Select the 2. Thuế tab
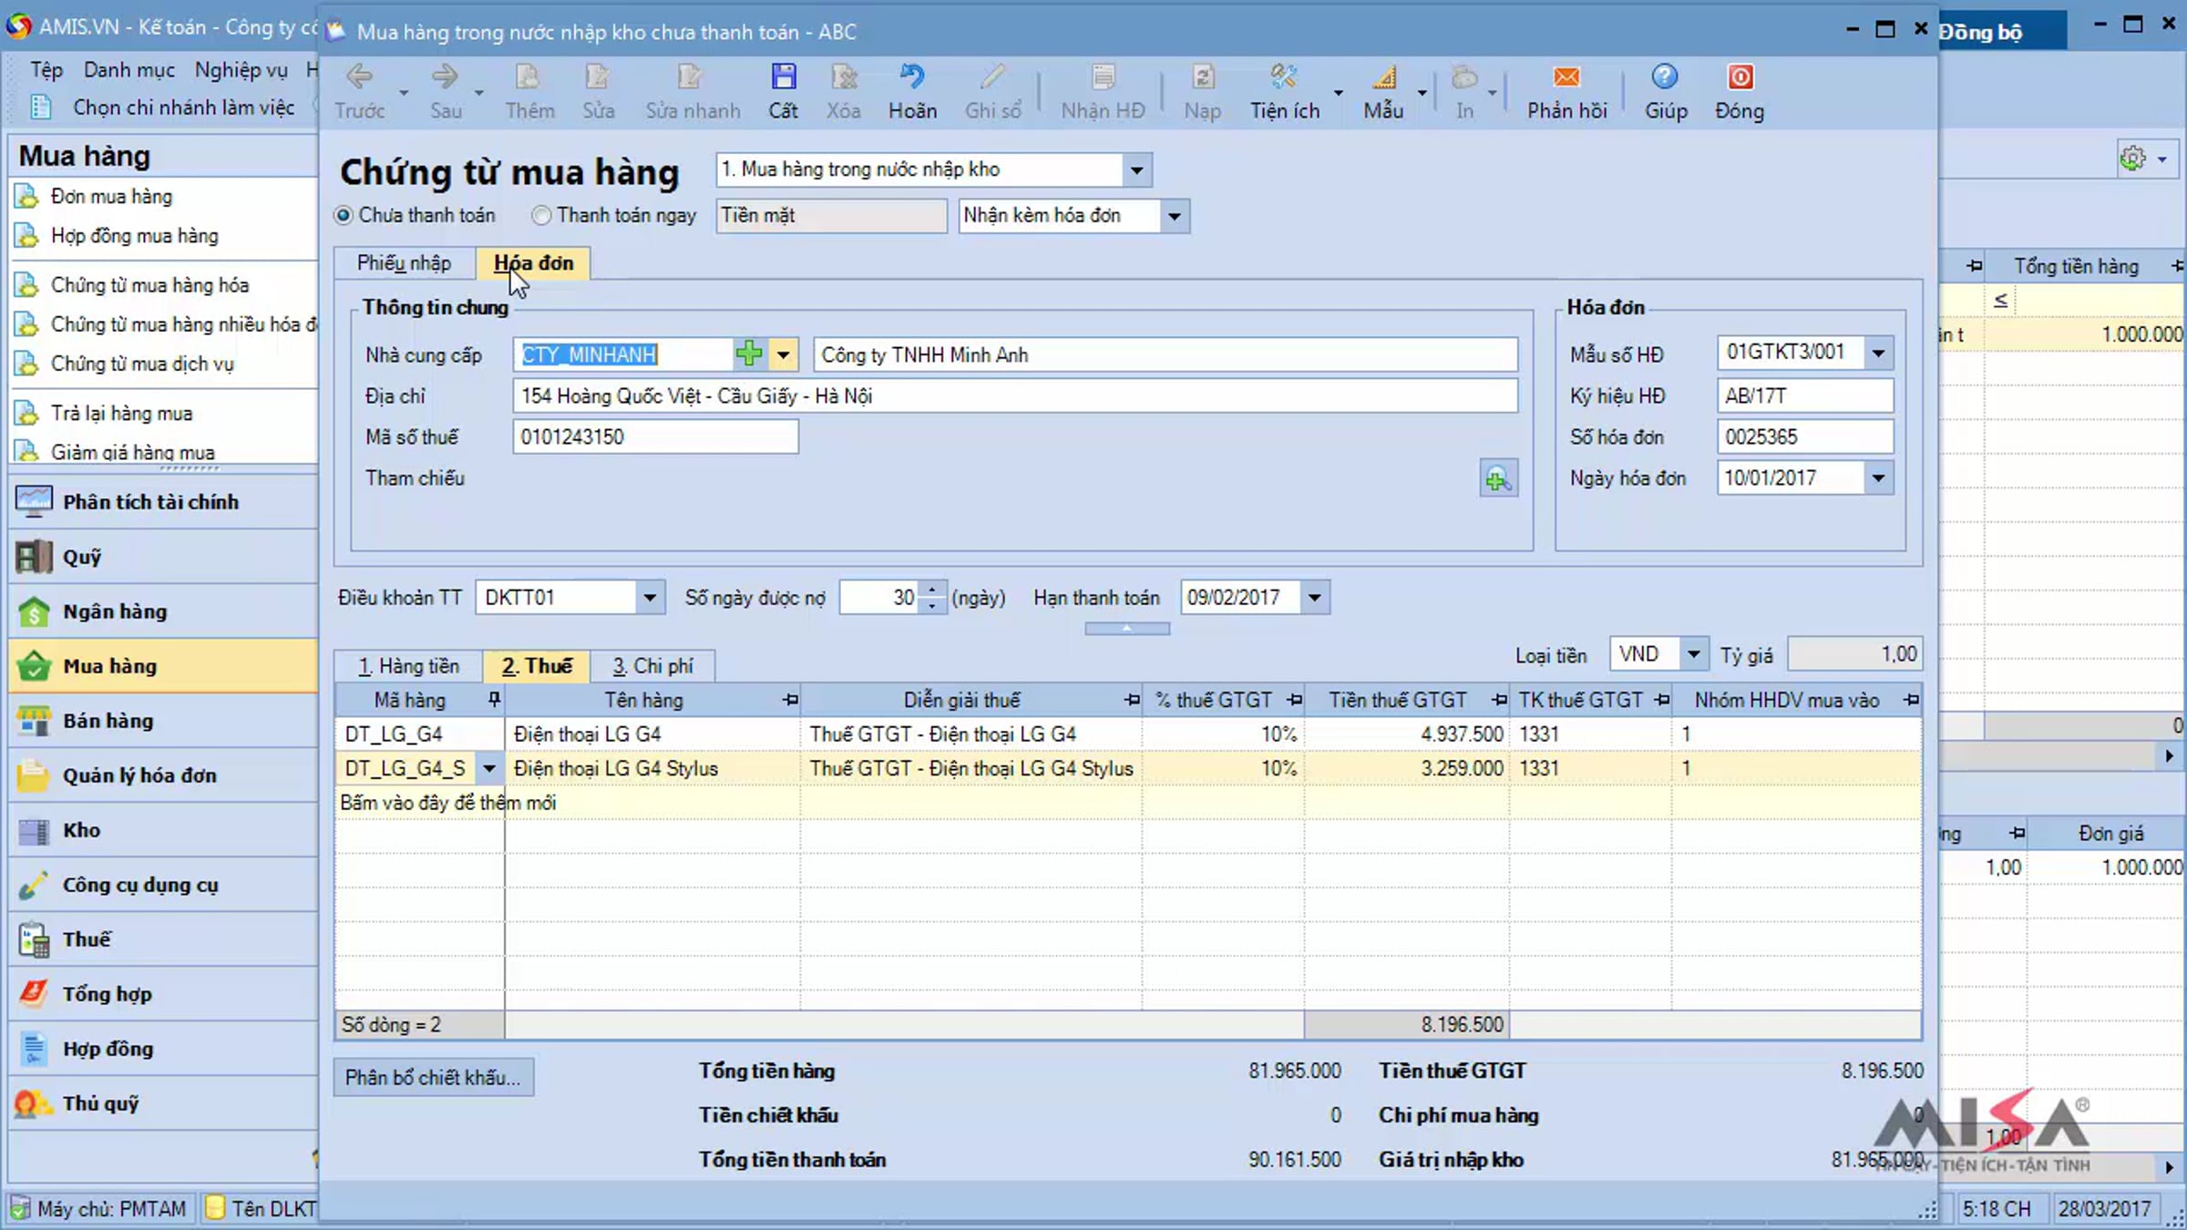This screenshot has width=2187, height=1230. coord(537,667)
